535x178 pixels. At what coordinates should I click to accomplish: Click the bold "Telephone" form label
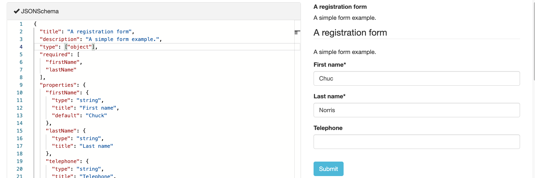328,128
